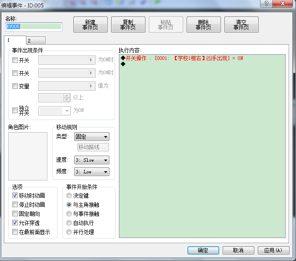Open the 速度 dropdown showing 3: Slow
Screen dimensions: 296x261
pyautogui.click(x=92, y=160)
